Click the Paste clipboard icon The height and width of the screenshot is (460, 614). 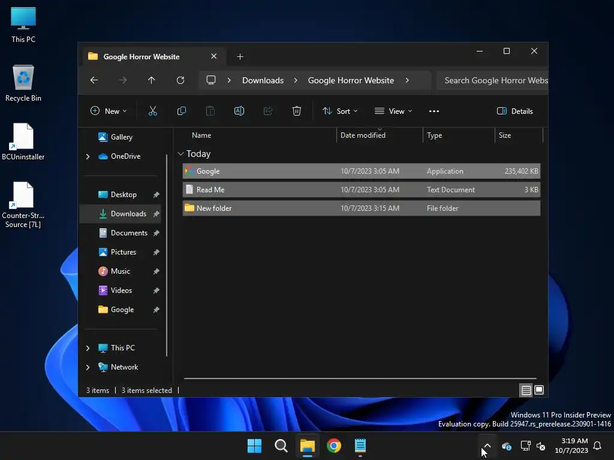pyautogui.click(x=210, y=111)
